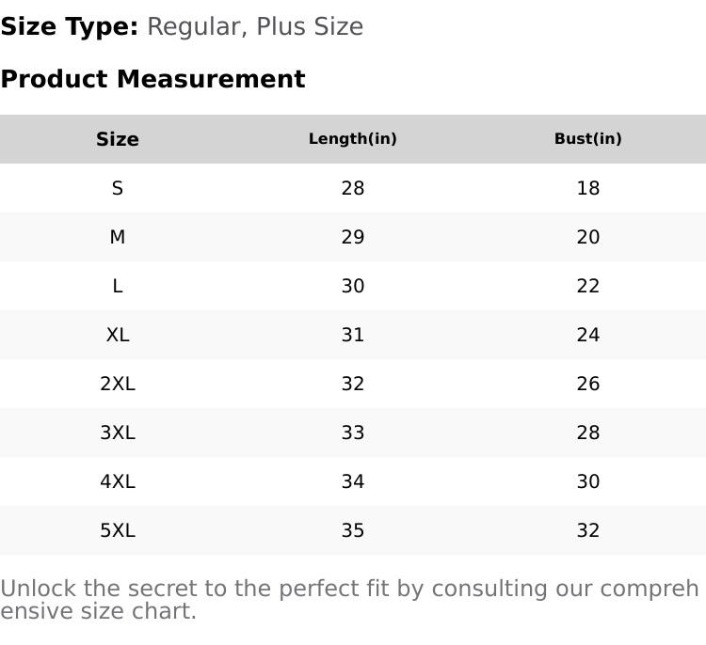Click the Length(in) column header

(x=353, y=139)
